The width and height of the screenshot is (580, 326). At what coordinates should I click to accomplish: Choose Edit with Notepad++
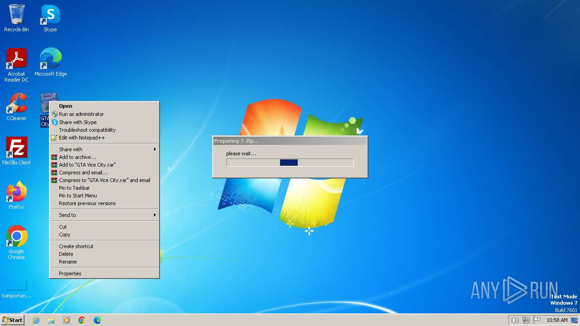[x=104, y=138]
